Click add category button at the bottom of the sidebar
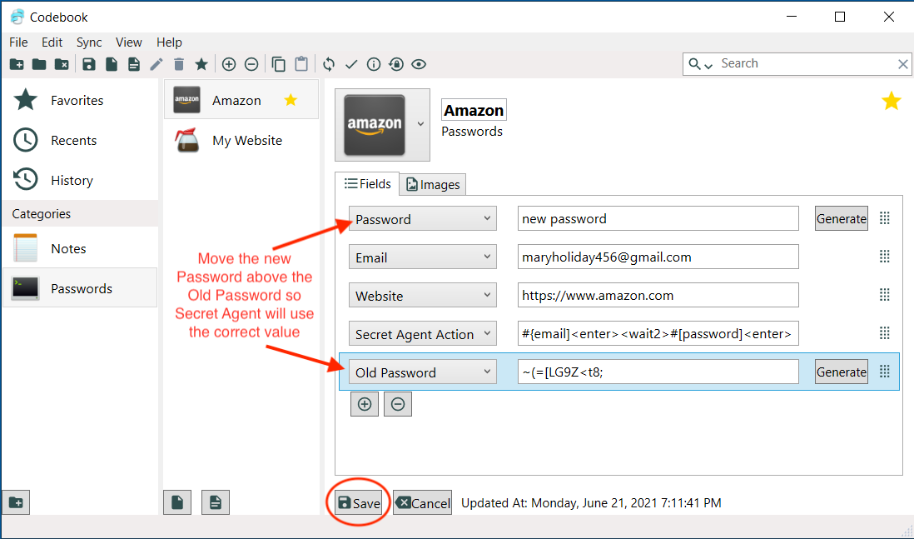Viewport: 914px width, 539px height. pyautogui.click(x=16, y=502)
